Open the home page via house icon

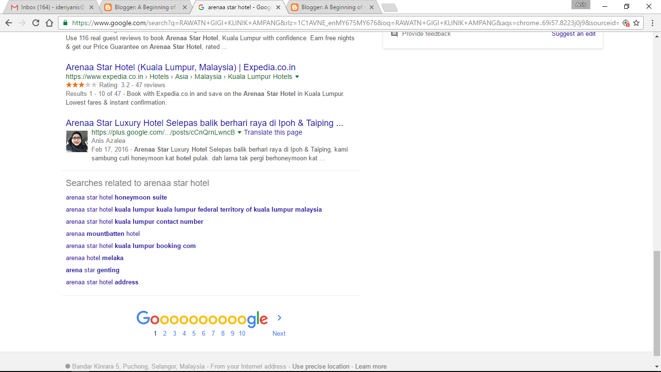(x=49, y=23)
